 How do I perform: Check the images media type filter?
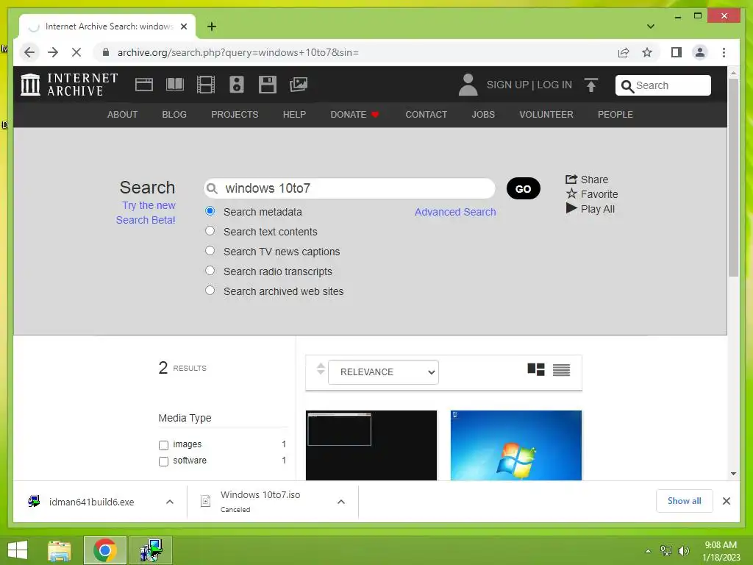[x=163, y=445]
